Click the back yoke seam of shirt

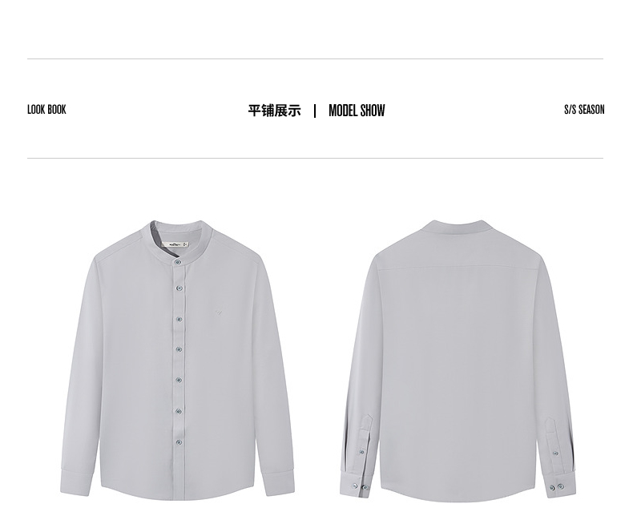[458, 268]
